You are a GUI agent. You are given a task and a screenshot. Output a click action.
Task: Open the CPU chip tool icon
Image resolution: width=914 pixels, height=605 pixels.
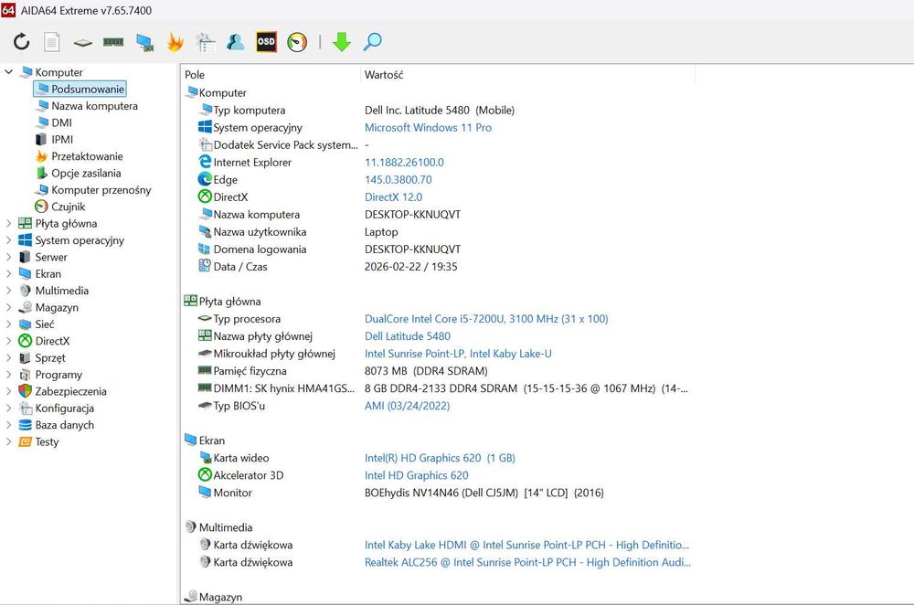tap(83, 43)
